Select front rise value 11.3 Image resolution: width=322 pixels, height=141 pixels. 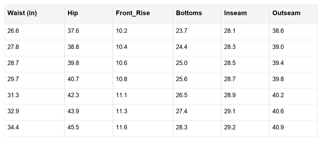click(x=122, y=111)
